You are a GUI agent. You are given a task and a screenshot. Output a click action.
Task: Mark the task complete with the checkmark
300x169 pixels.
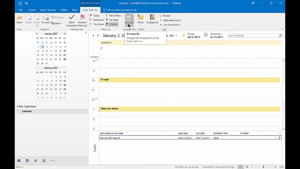pyautogui.click(x=72, y=21)
